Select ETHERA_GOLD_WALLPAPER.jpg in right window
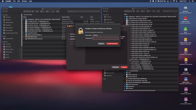 coord(137,79)
